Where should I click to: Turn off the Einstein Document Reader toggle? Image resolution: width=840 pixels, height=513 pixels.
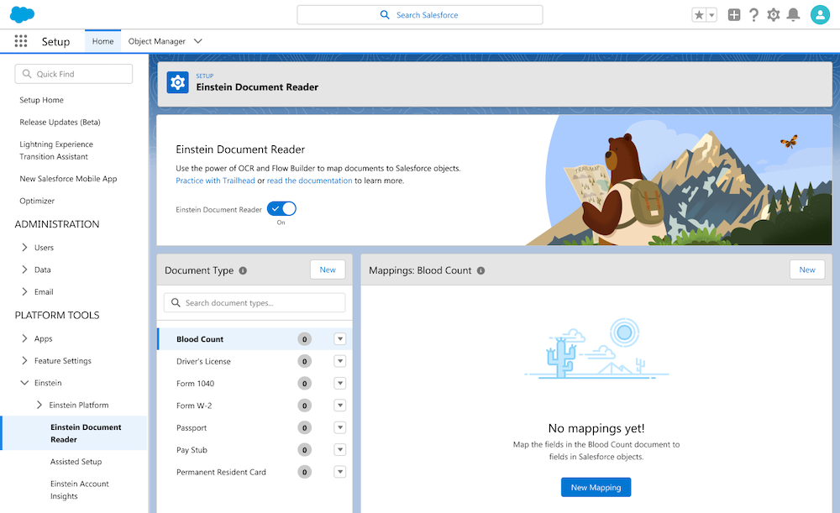281,209
